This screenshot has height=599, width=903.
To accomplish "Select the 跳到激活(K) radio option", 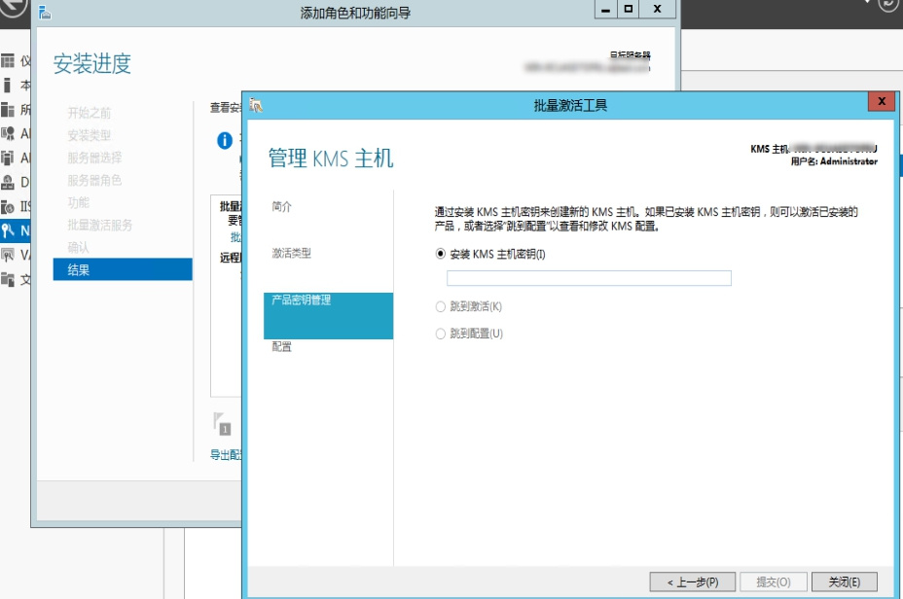I will 441,306.
